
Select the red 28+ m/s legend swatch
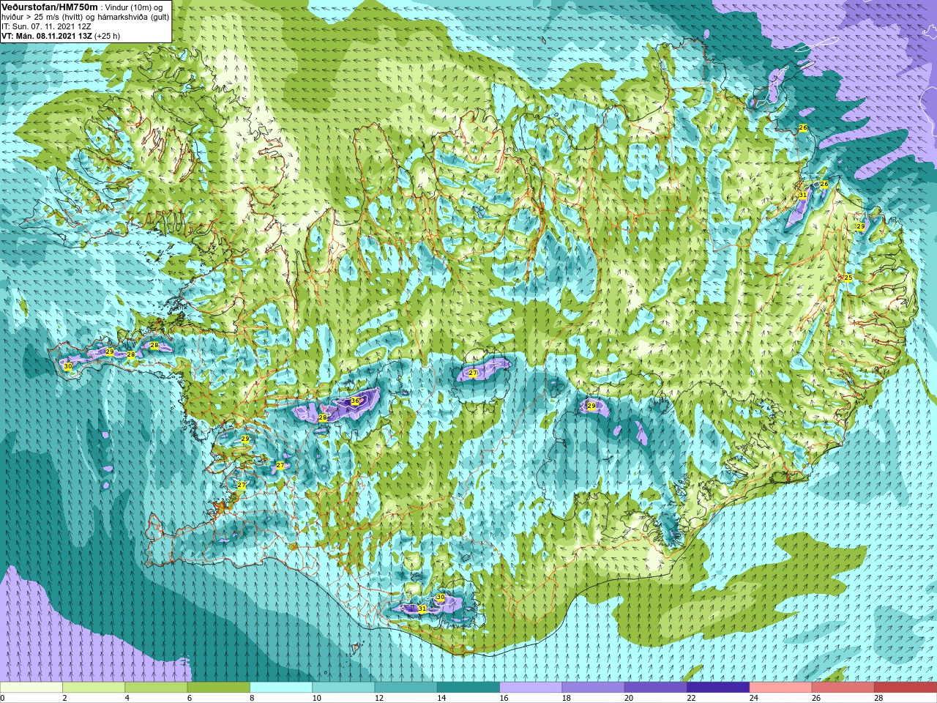coord(906,688)
